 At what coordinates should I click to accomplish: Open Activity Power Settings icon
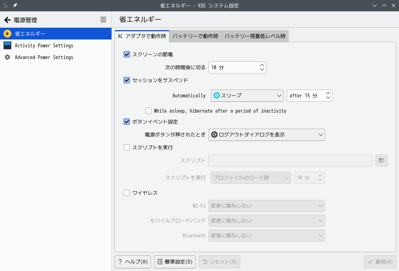(x=7, y=45)
